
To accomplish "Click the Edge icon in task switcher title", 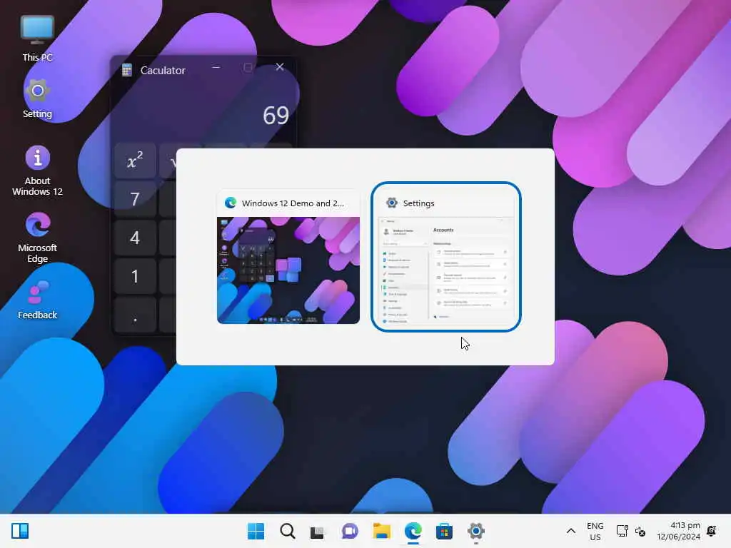I will 231,203.
